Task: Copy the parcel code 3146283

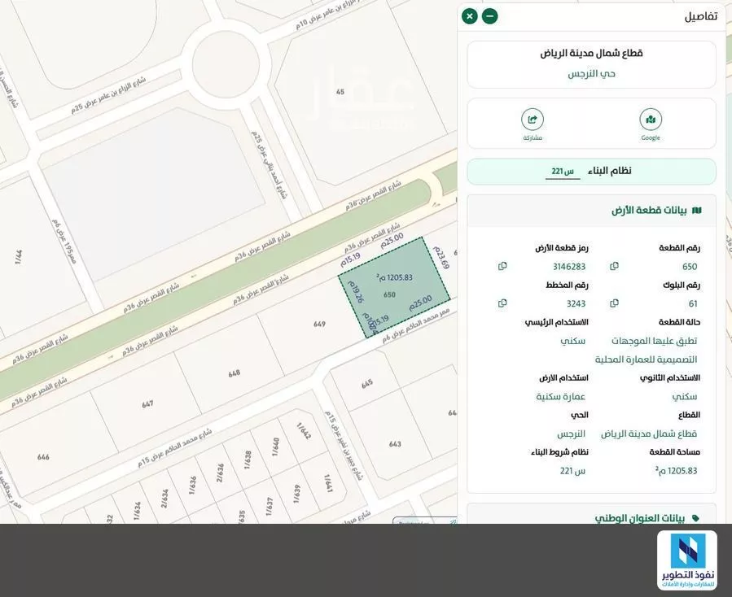Action: pos(502,264)
